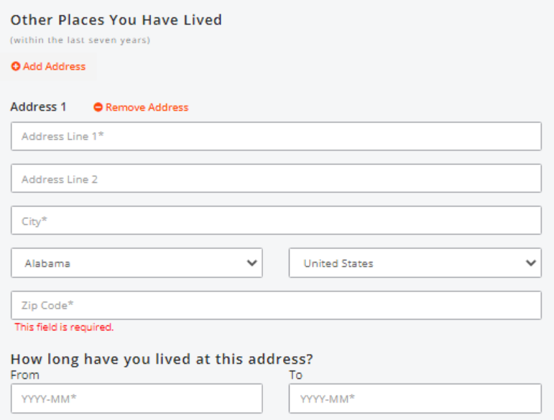
Task: Focus the Address Line 2 field
Action: (276, 178)
